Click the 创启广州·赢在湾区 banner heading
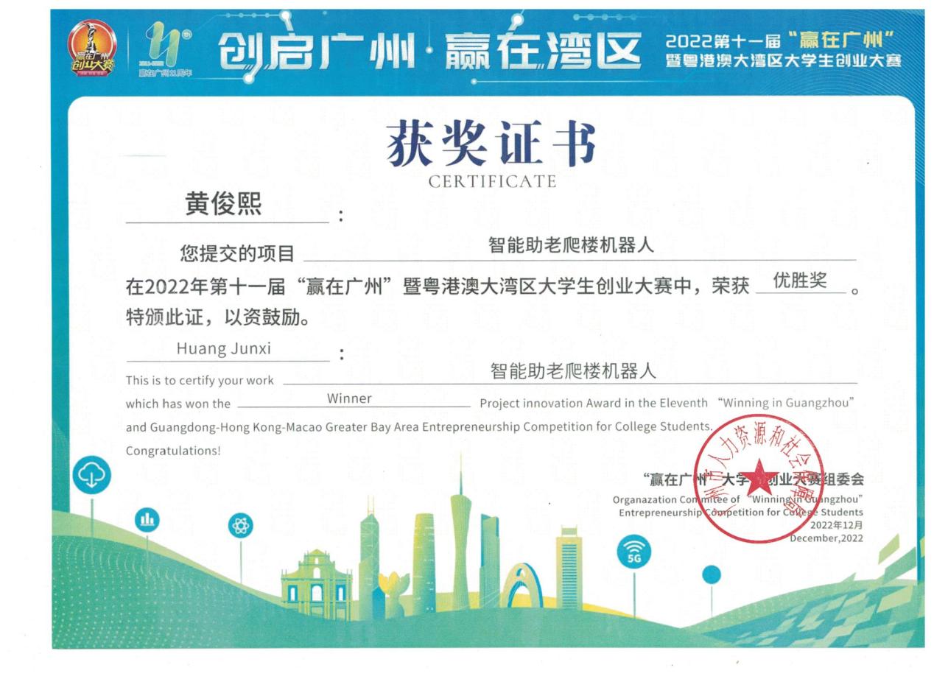 [x=429, y=52]
